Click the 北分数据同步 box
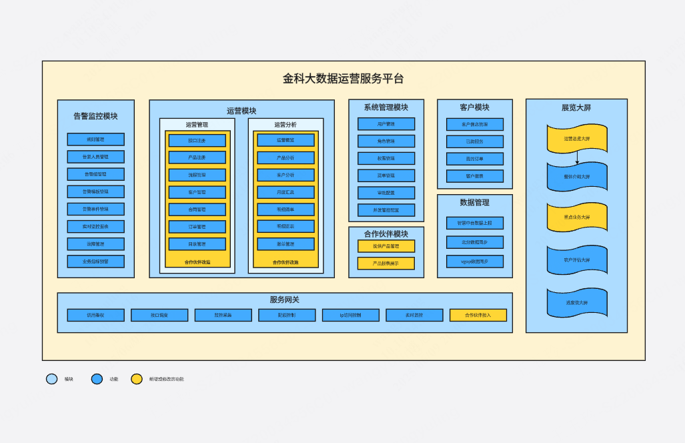 pos(475,242)
